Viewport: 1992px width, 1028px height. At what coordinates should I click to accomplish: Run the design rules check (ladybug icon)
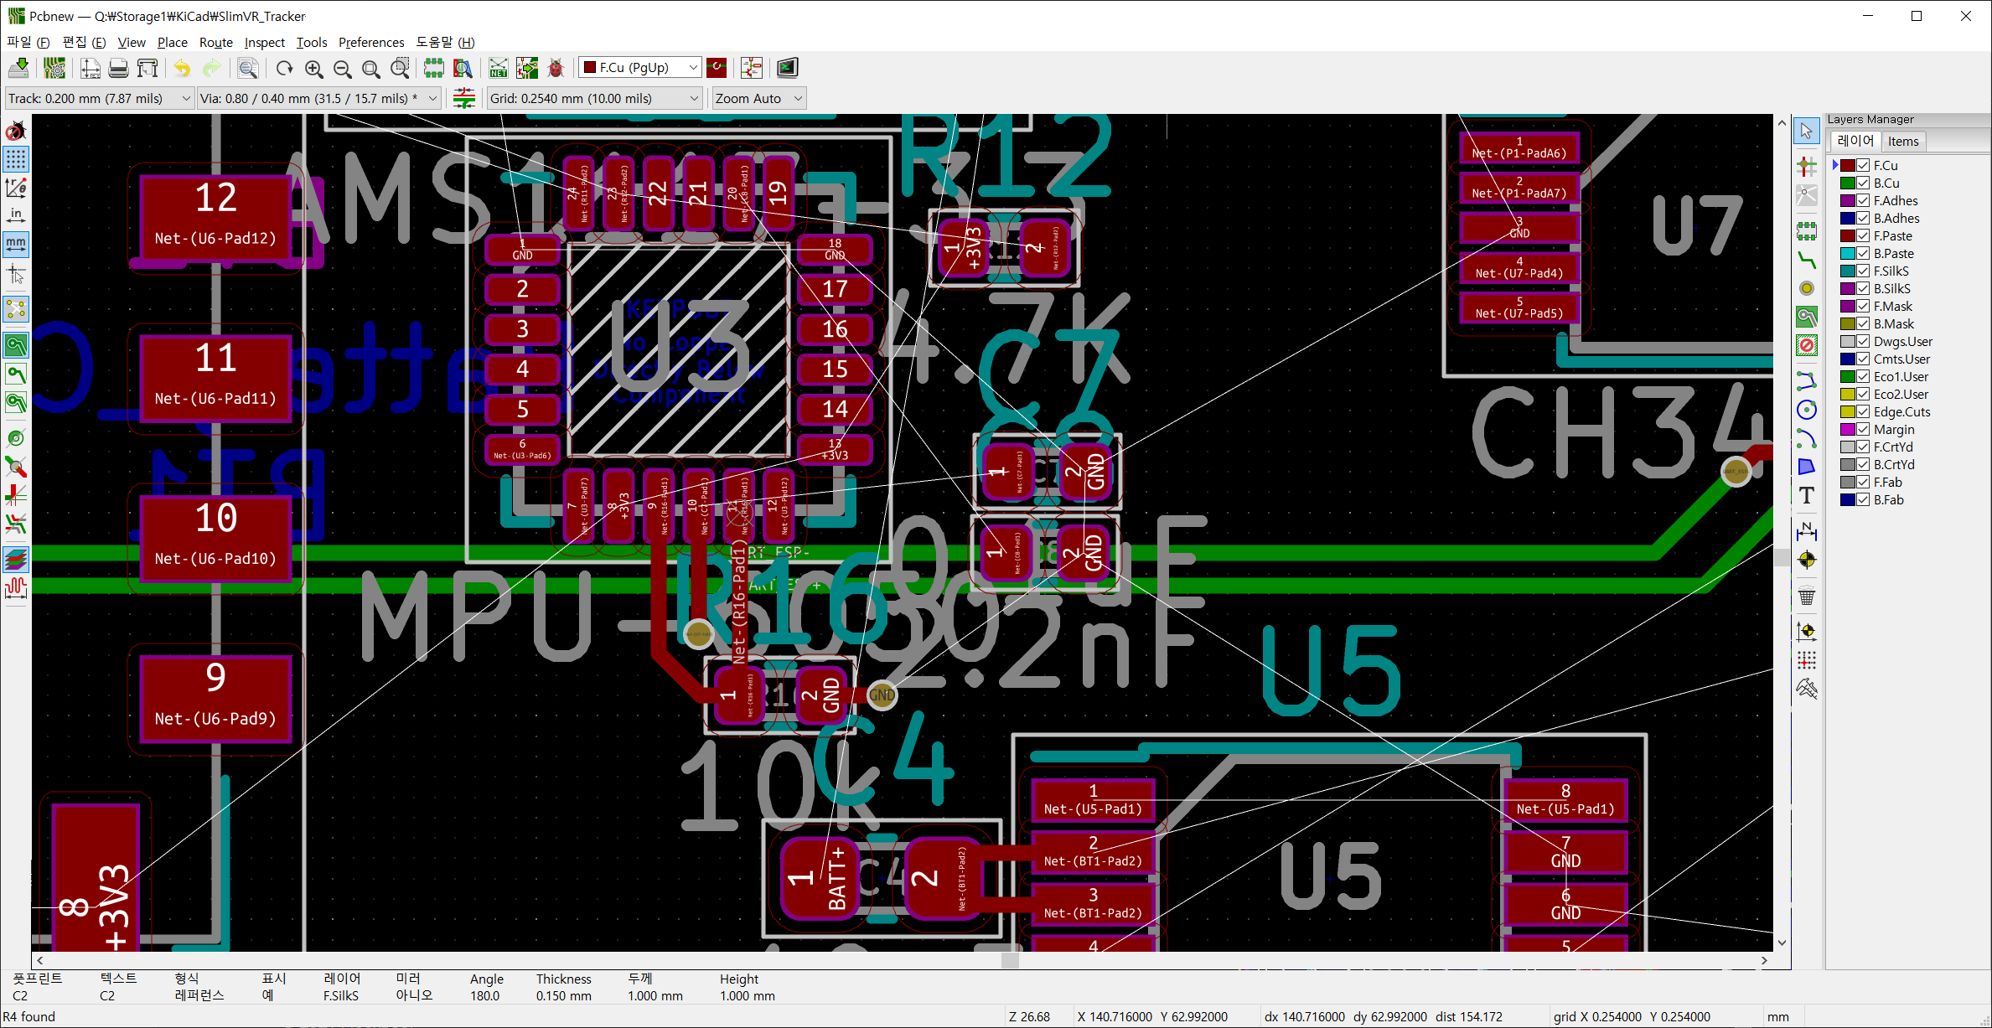(556, 68)
